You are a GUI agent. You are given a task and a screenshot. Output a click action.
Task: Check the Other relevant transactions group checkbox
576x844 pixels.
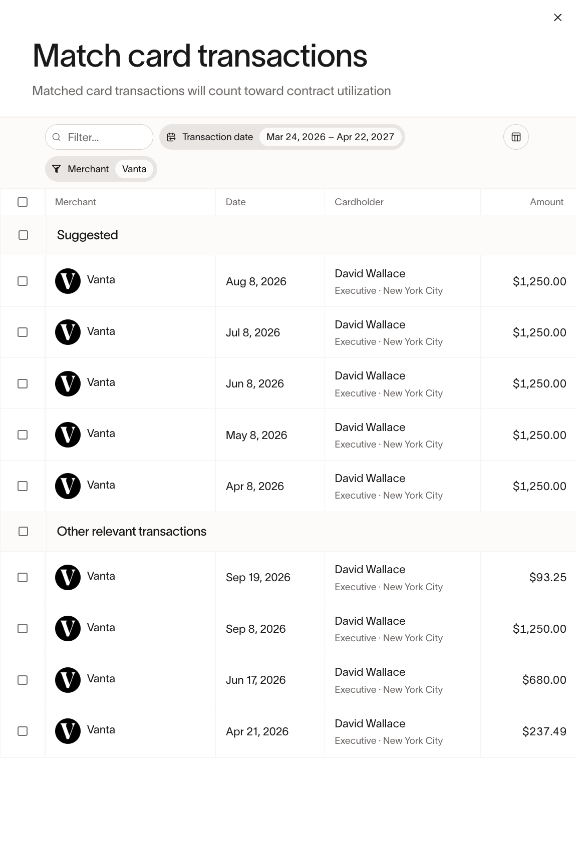point(23,532)
